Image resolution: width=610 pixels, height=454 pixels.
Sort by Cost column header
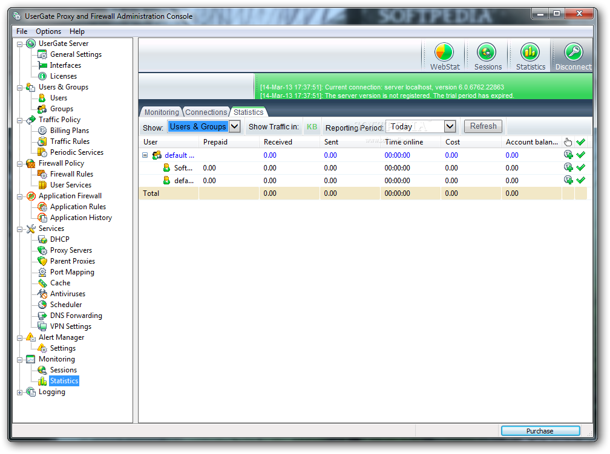tap(471, 142)
